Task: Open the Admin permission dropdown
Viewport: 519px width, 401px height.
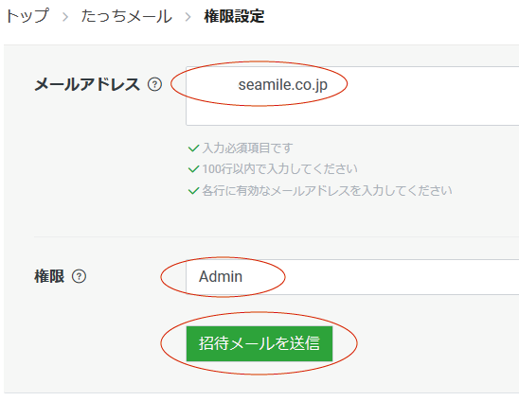Action: pyautogui.click(x=352, y=277)
